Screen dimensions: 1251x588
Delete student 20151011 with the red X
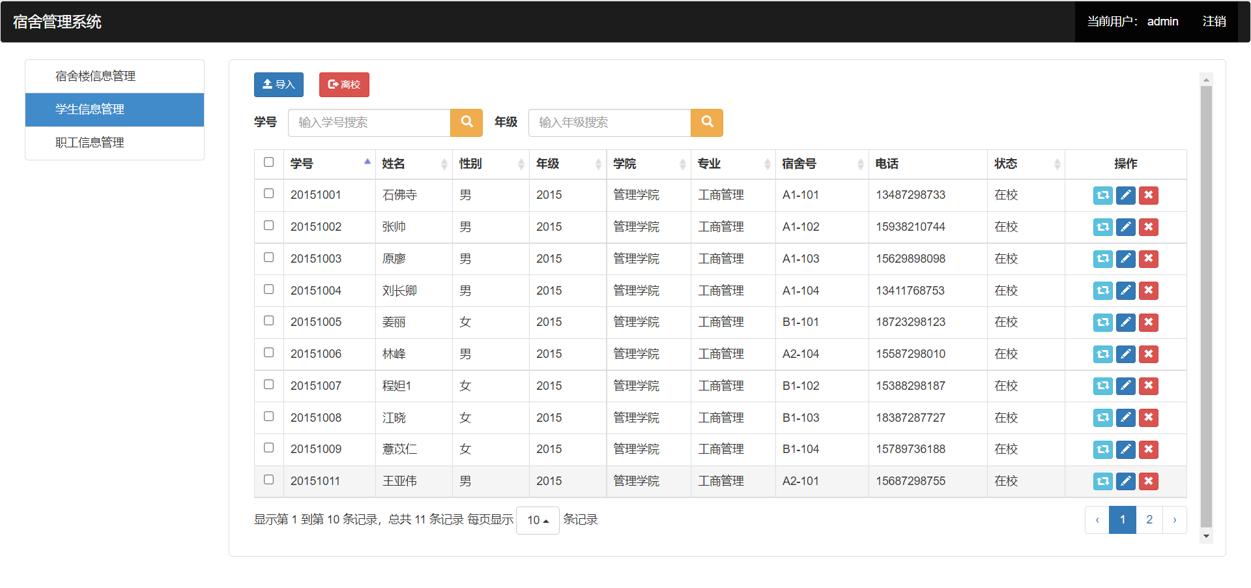[x=1148, y=481]
